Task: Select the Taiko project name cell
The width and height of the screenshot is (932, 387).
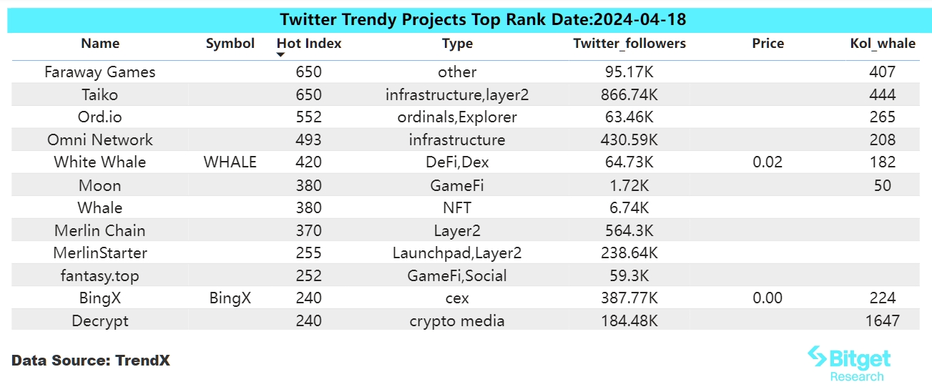Action: click(x=100, y=94)
